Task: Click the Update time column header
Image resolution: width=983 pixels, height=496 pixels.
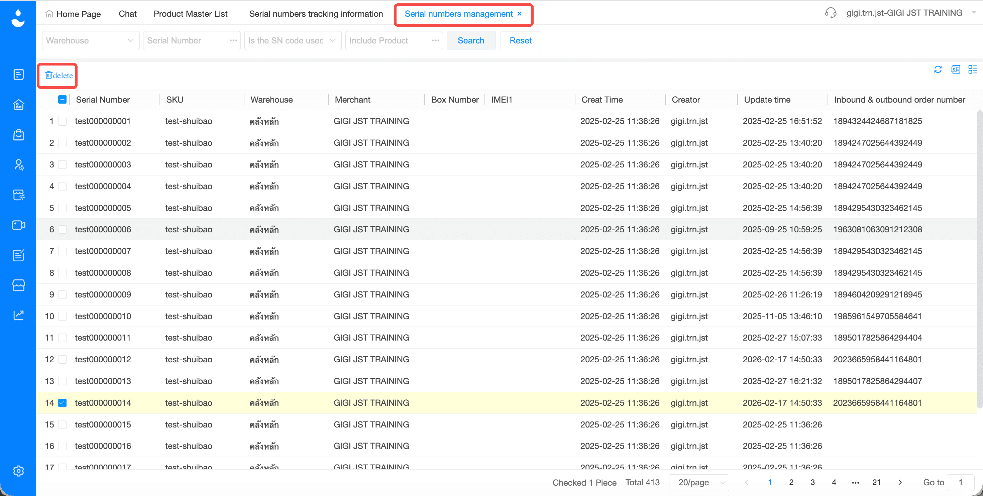Action: [x=767, y=100]
